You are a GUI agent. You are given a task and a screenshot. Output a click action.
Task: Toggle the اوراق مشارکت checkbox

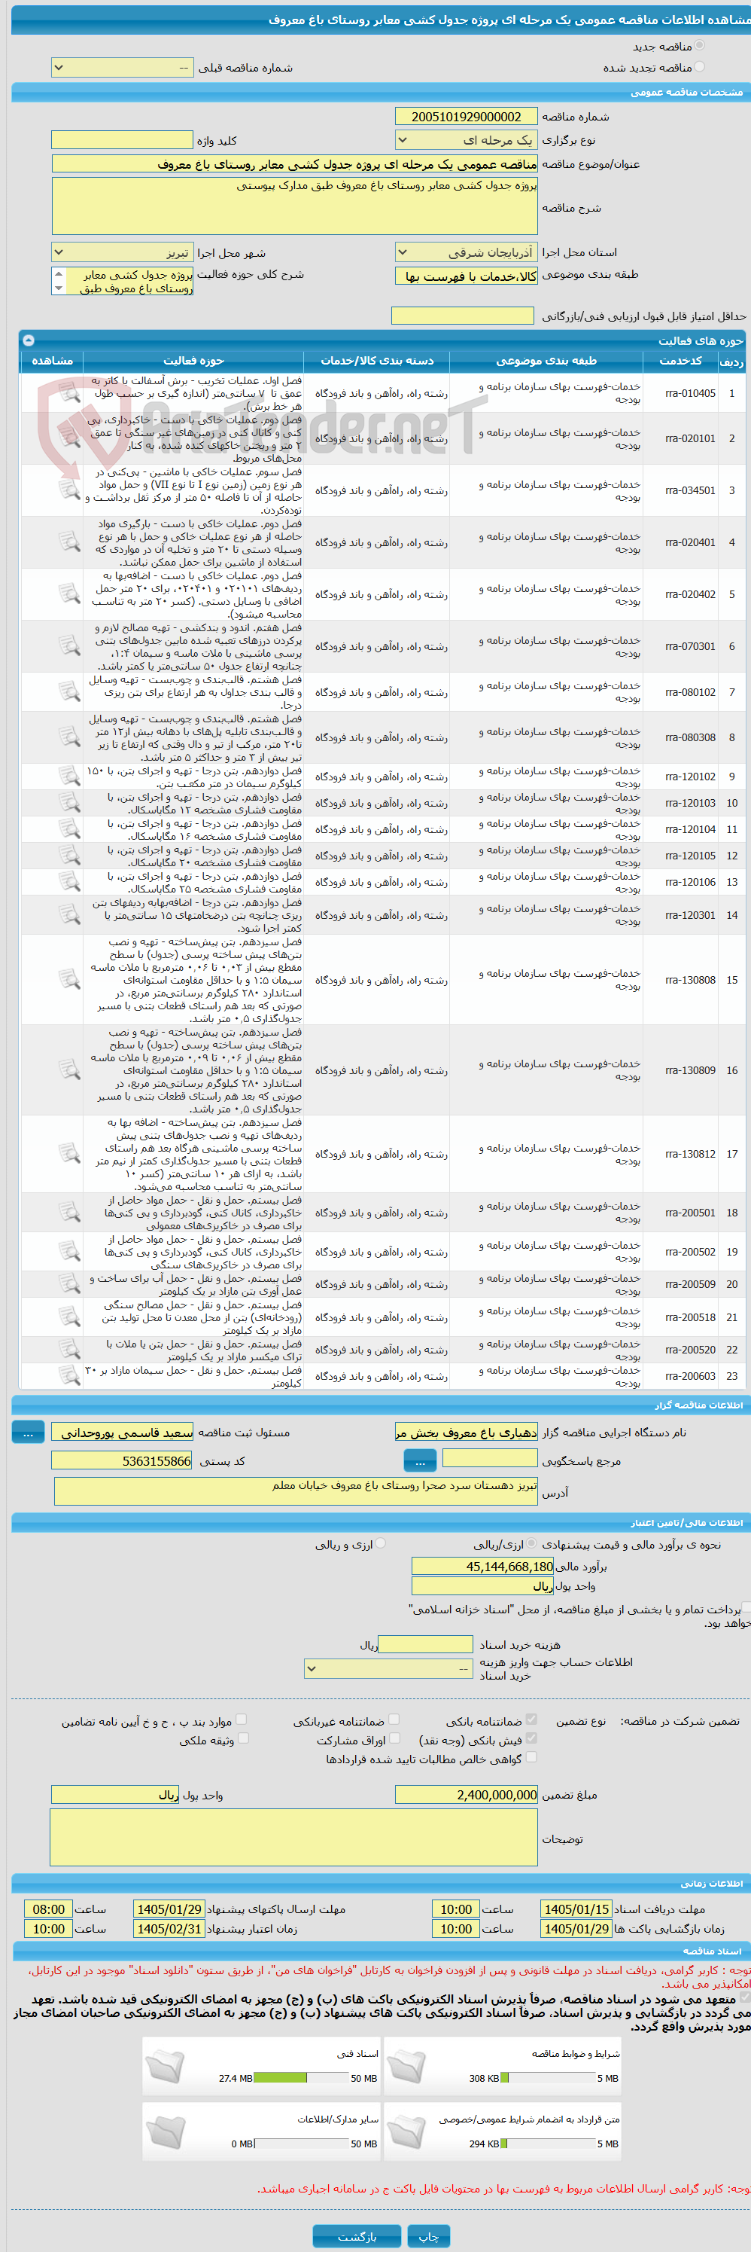click(394, 1740)
